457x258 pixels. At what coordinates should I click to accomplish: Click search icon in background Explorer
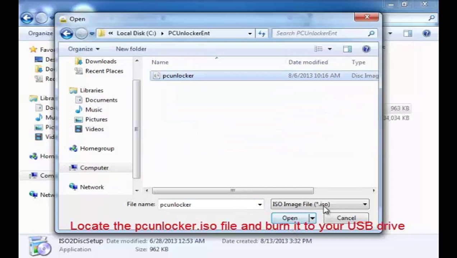tap(431, 18)
